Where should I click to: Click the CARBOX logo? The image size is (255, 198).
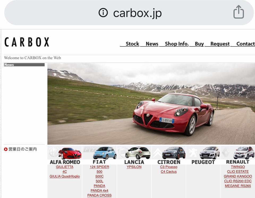point(27,42)
